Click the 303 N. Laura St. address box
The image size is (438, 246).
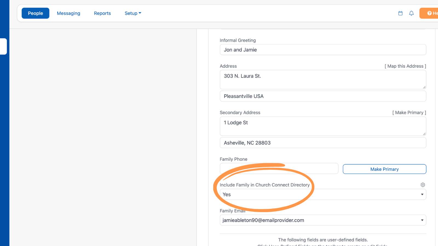pyautogui.click(x=323, y=80)
